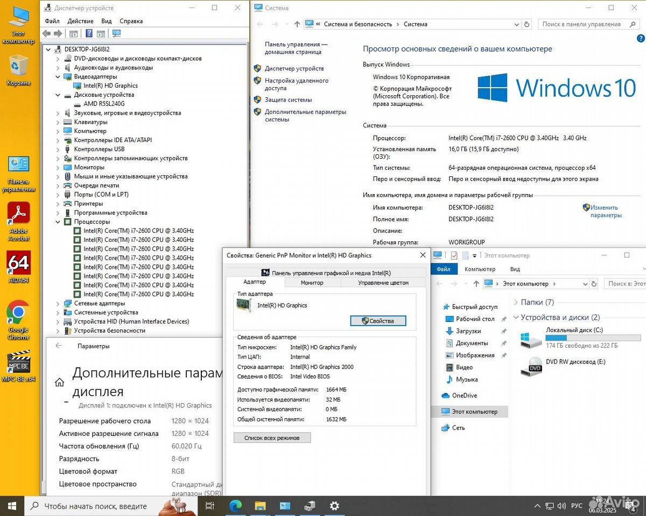Open Settings gear on the taskbar
This screenshot has height=516, width=646.
(334, 506)
